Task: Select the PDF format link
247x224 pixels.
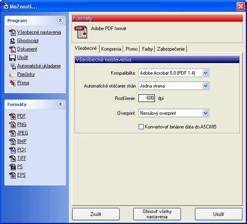Action: 22,116
